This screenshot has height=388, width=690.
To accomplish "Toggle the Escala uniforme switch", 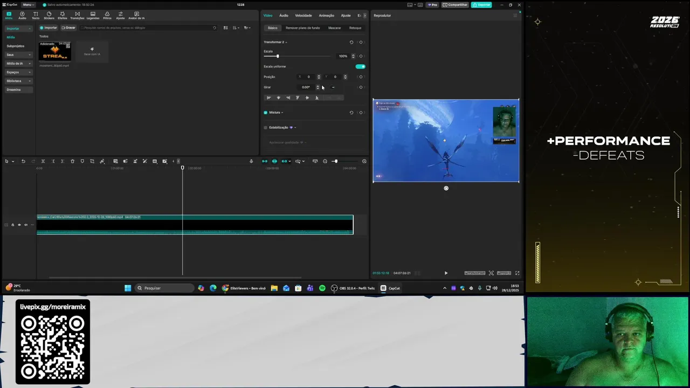I will pos(361,66).
